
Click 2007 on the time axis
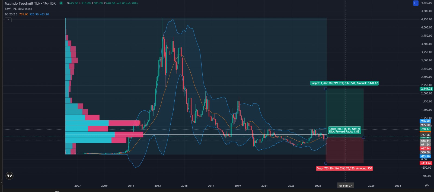tap(78, 186)
